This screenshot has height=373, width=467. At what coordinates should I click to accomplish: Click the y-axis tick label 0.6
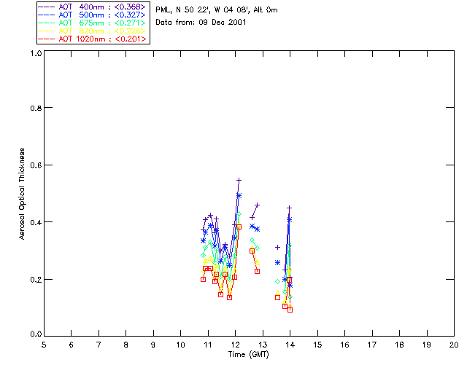pos(36,165)
